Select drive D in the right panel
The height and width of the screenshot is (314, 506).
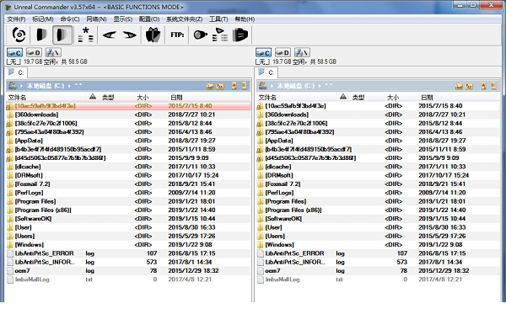(x=283, y=52)
